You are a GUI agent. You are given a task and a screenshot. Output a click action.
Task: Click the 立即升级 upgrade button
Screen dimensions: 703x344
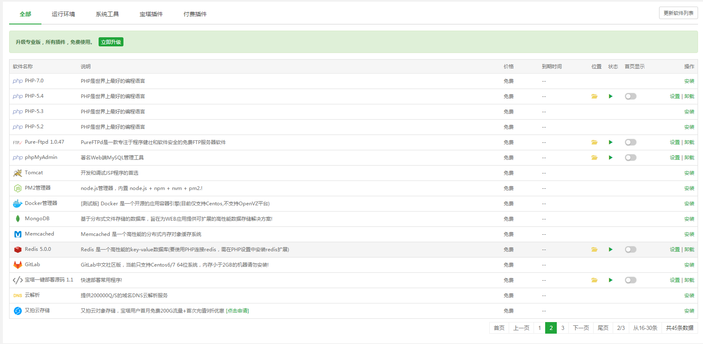click(111, 42)
